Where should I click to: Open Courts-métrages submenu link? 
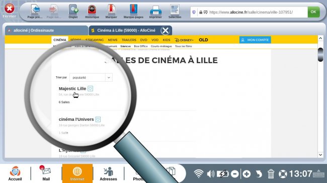[161, 46]
